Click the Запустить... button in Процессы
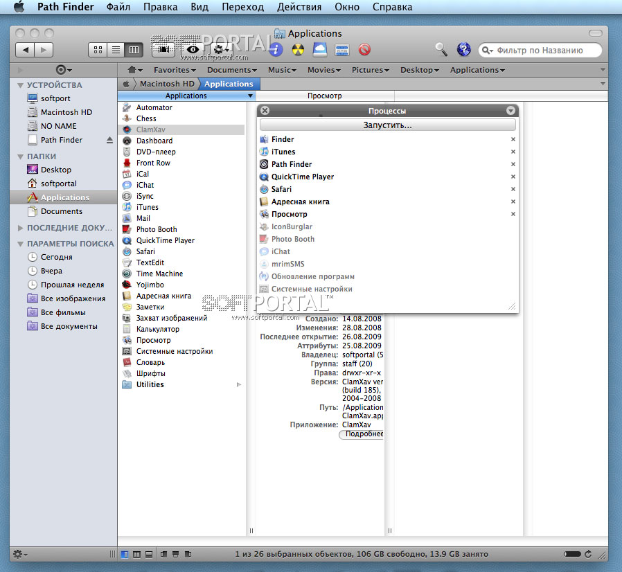The image size is (622, 572). [388, 125]
